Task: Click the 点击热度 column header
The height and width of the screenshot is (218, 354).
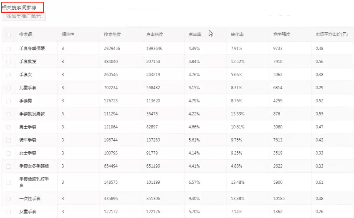Action: click(x=154, y=35)
